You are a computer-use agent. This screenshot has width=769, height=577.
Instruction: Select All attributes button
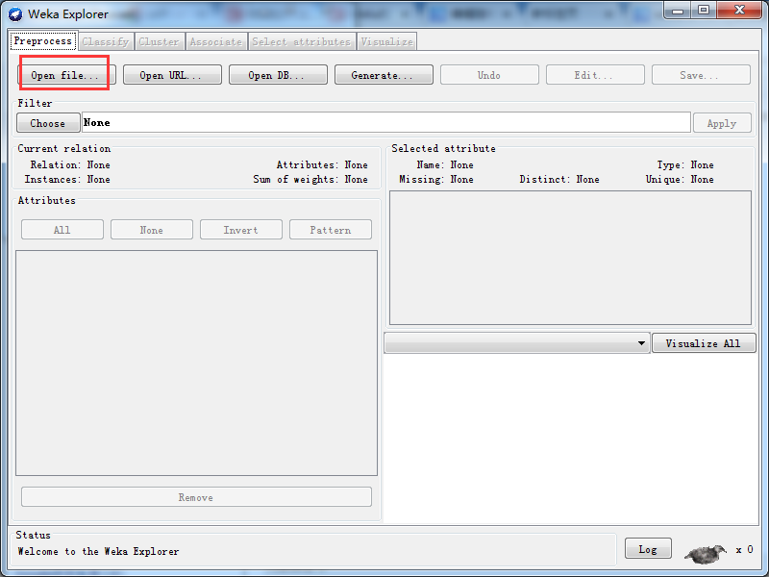(62, 230)
